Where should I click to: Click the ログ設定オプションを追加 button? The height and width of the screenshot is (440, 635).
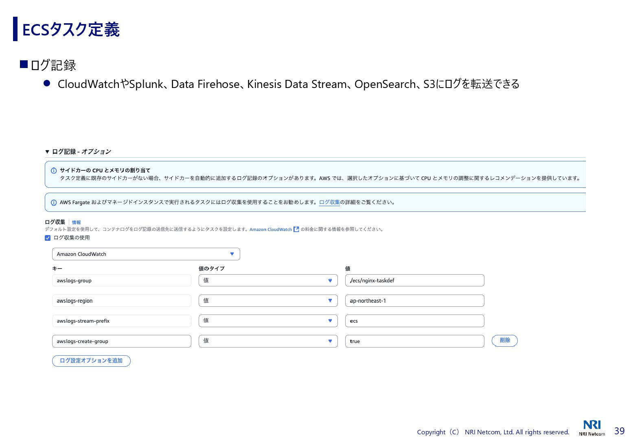91,361
